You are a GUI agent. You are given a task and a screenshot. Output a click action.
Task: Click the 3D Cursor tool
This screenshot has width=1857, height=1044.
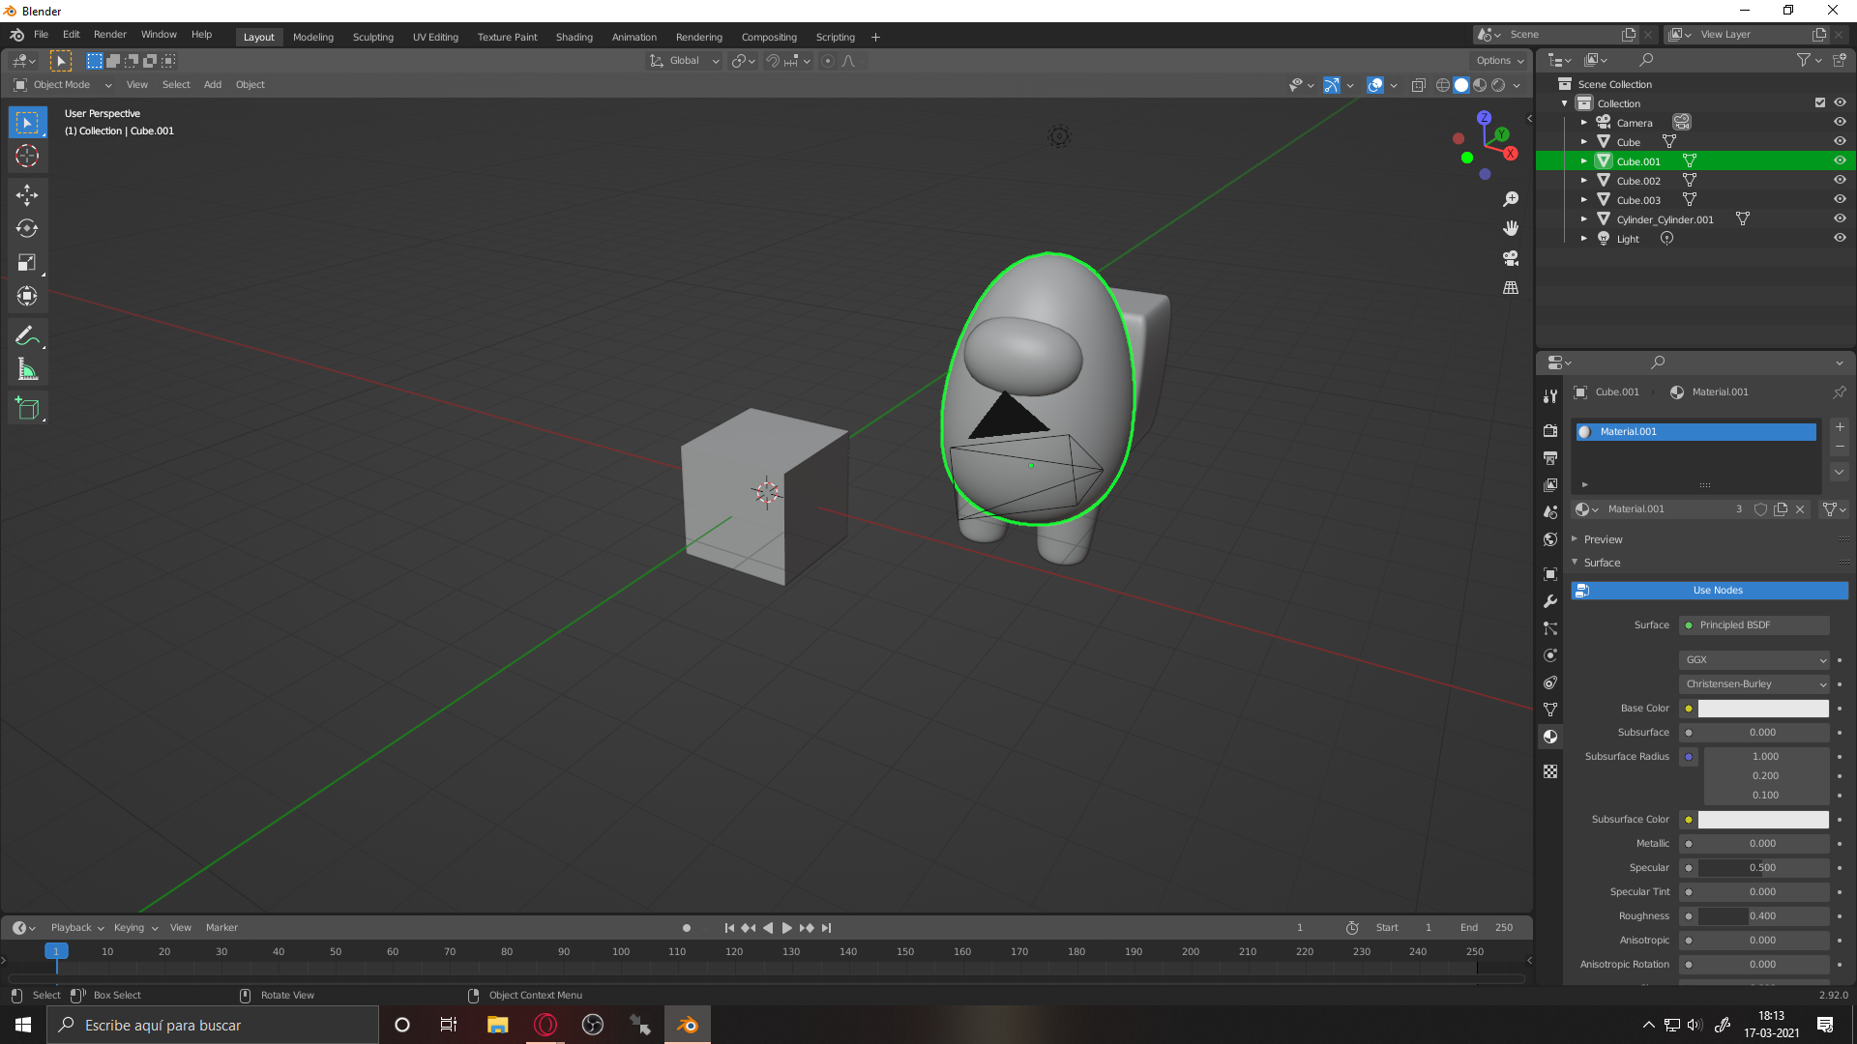pos(27,156)
